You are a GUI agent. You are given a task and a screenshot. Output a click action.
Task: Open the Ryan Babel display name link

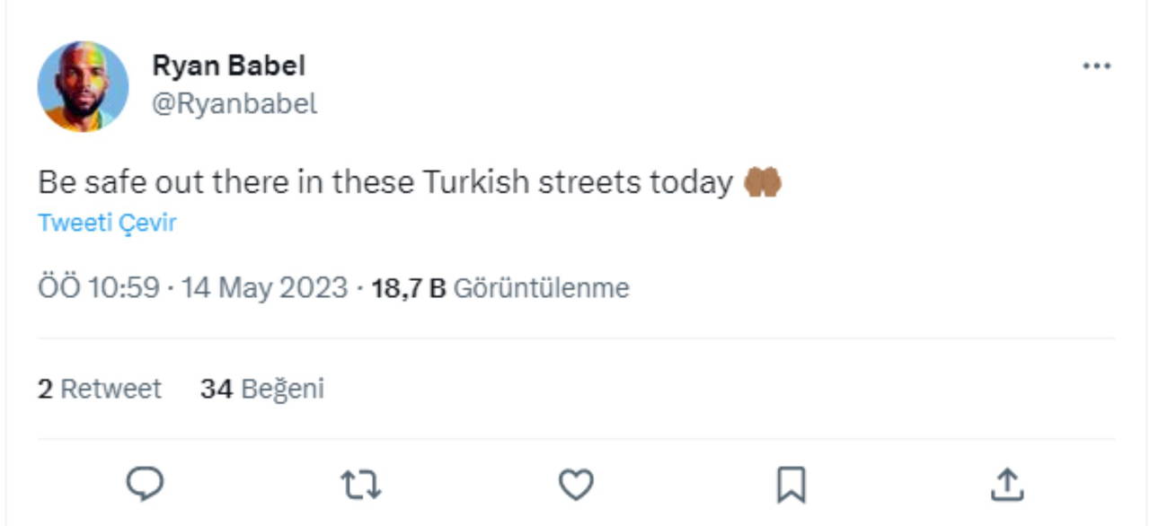point(228,66)
